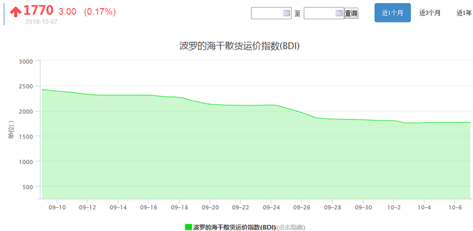The image size is (473, 231).
Task: Click the x-axis label 09-14
Action: (118, 207)
